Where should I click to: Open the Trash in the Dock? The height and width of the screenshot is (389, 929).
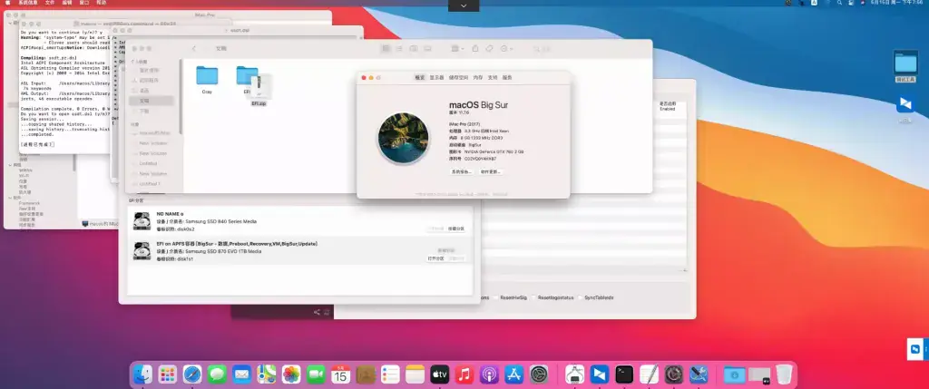[x=784, y=374]
